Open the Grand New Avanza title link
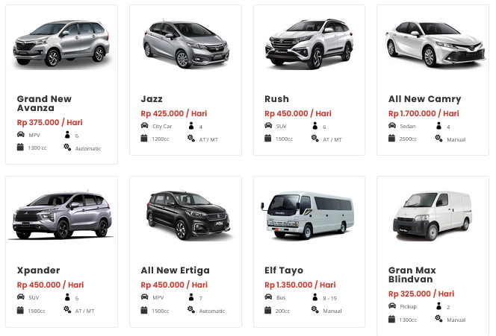This screenshot has height=336, width=496. pos(44,103)
